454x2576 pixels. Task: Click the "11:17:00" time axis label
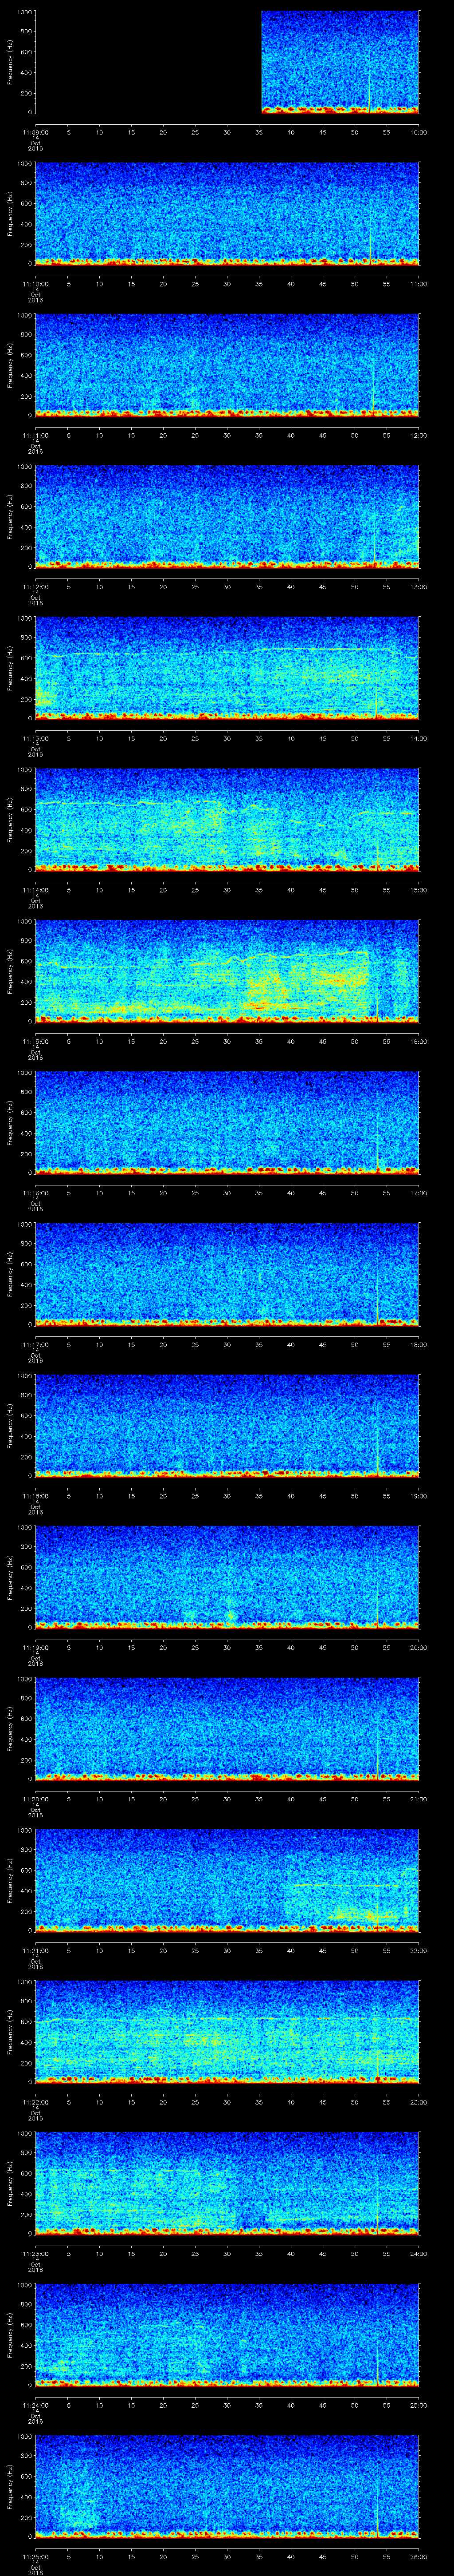click(35, 1344)
